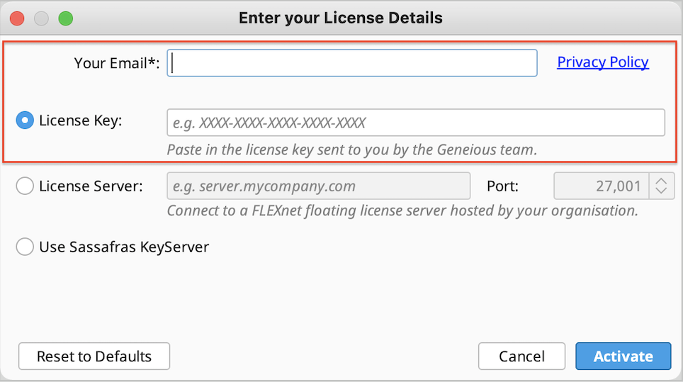Click the License Key text field
Screen dimensions: 683x382
(x=416, y=123)
